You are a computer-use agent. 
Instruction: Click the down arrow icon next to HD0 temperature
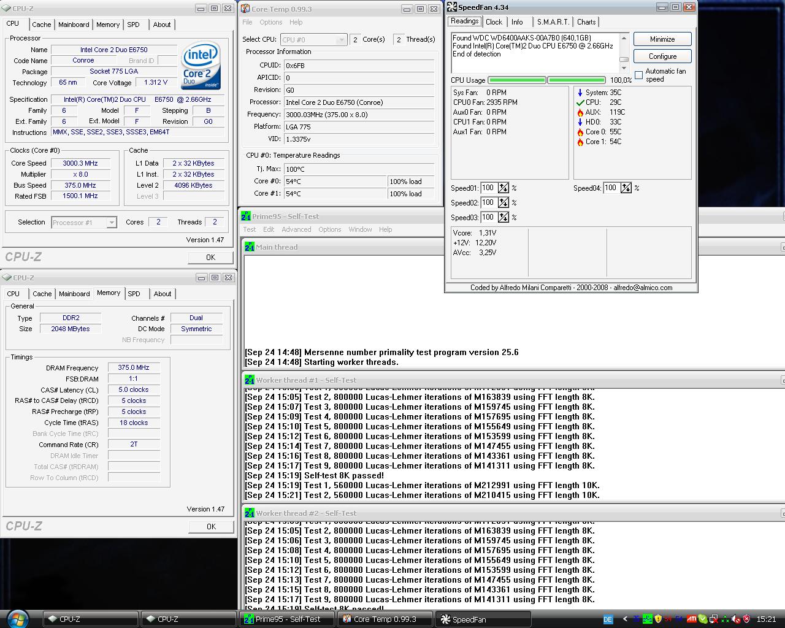point(580,122)
